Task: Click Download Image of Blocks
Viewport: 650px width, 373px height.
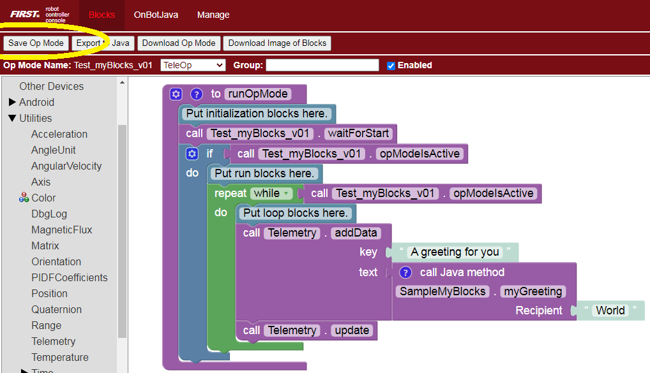Action: (x=276, y=43)
